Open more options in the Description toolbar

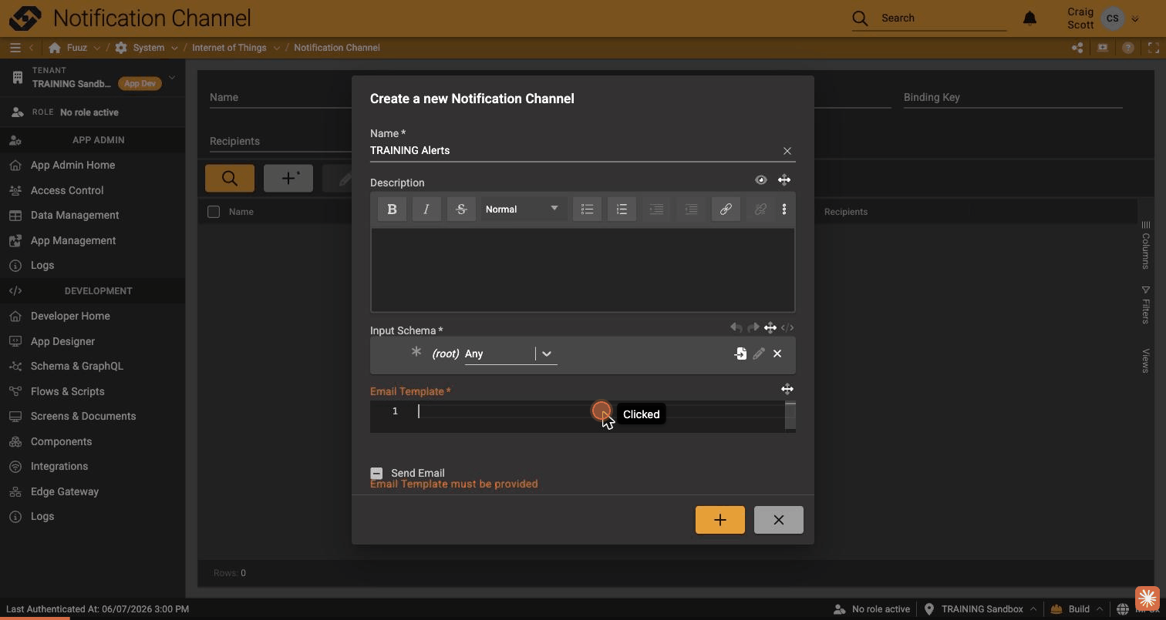(x=784, y=209)
